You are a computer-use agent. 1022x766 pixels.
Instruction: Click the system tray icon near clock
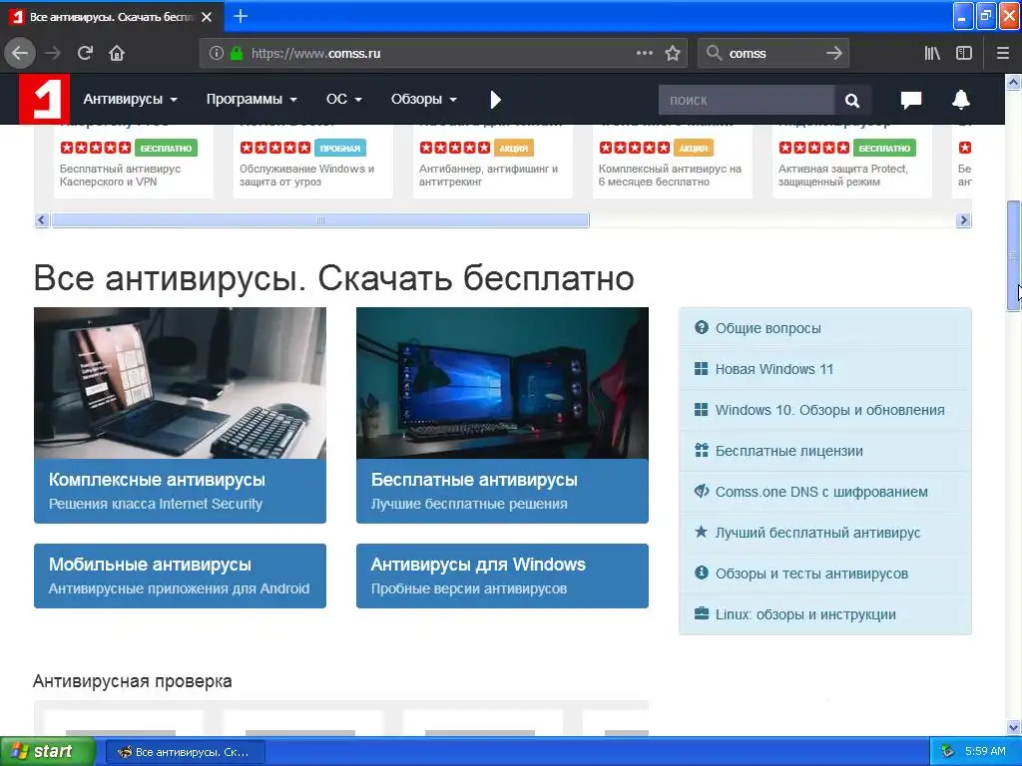948,751
